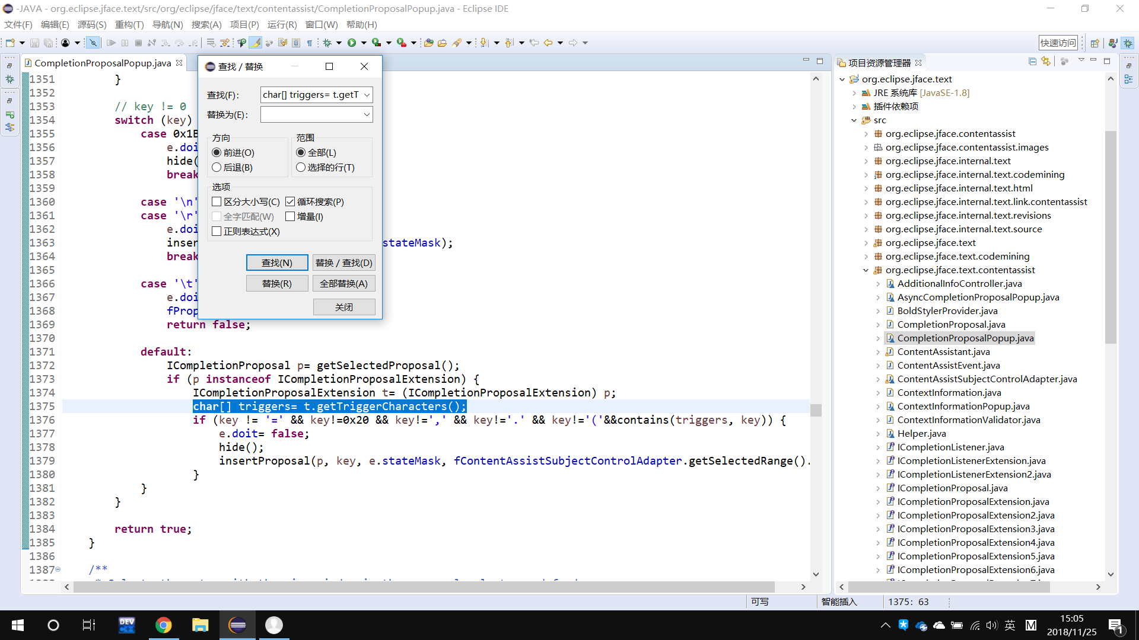Click the green Run button in toolbar
Image resolution: width=1139 pixels, height=640 pixels.
click(352, 43)
